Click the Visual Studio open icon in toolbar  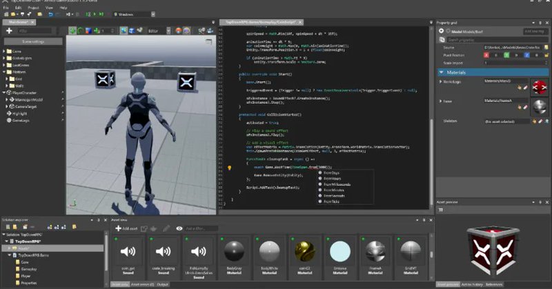tap(68, 14)
